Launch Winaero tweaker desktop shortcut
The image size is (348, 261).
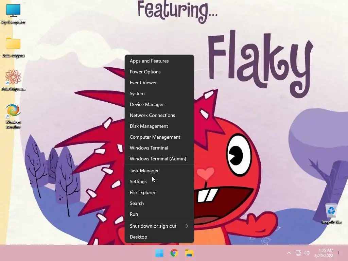[13, 116]
